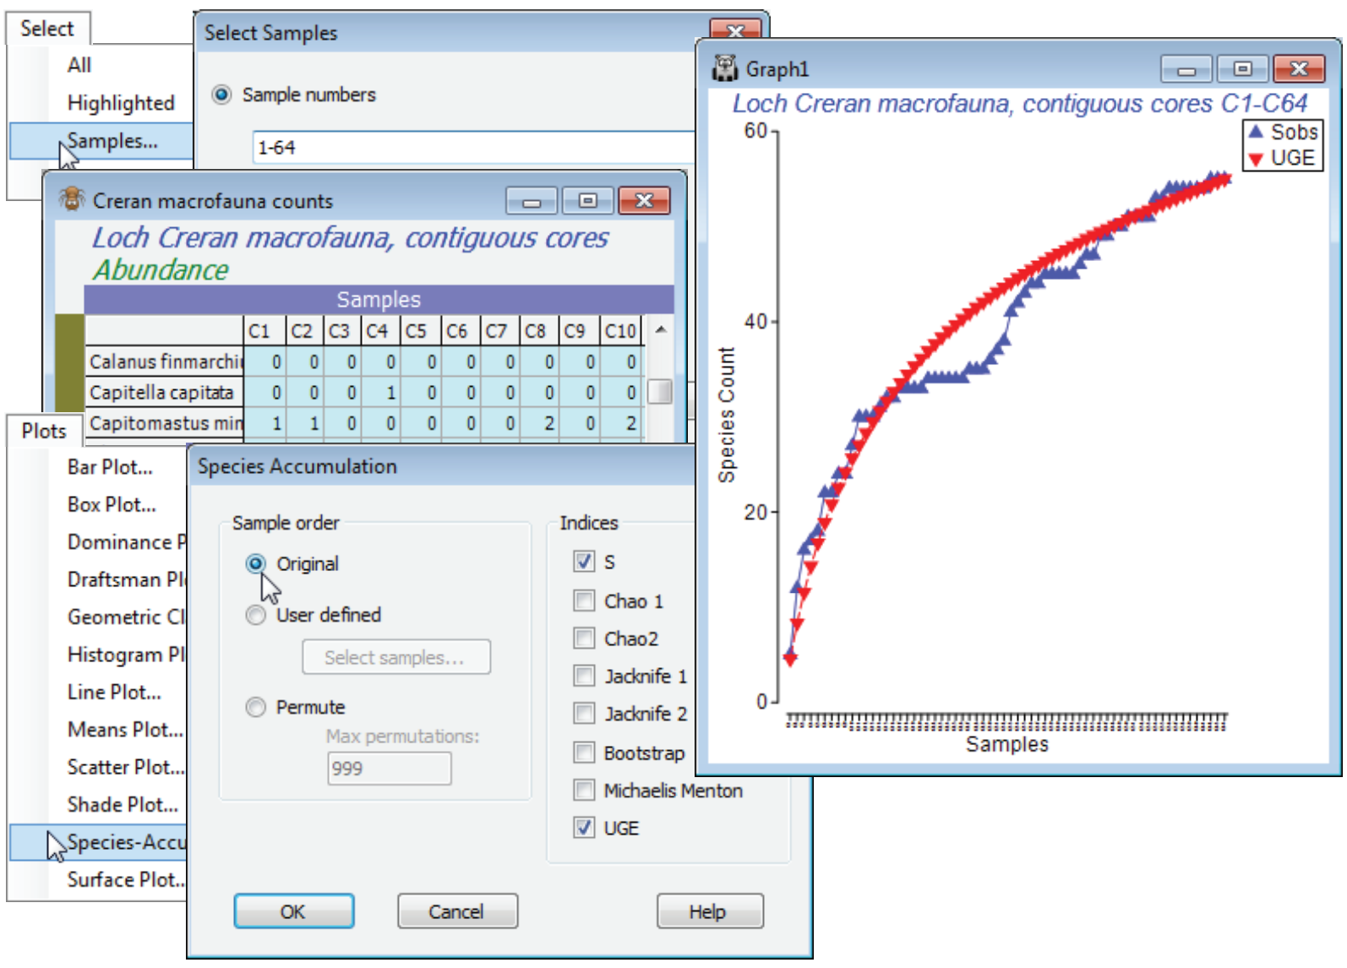Click the Sobs blue triangle legend marker
Image resolution: width=1347 pixels, height=968 pixels.
pos(1256,132)
